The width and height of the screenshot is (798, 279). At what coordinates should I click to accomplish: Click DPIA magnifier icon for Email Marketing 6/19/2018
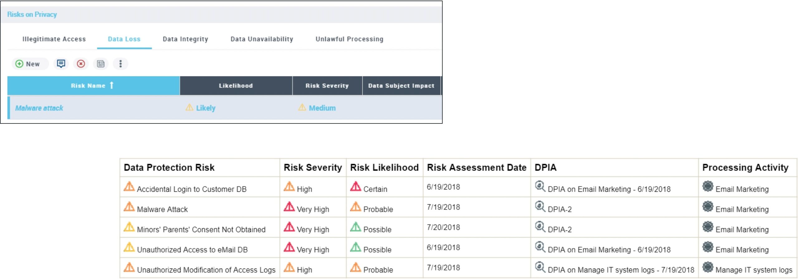coord(540,186)
